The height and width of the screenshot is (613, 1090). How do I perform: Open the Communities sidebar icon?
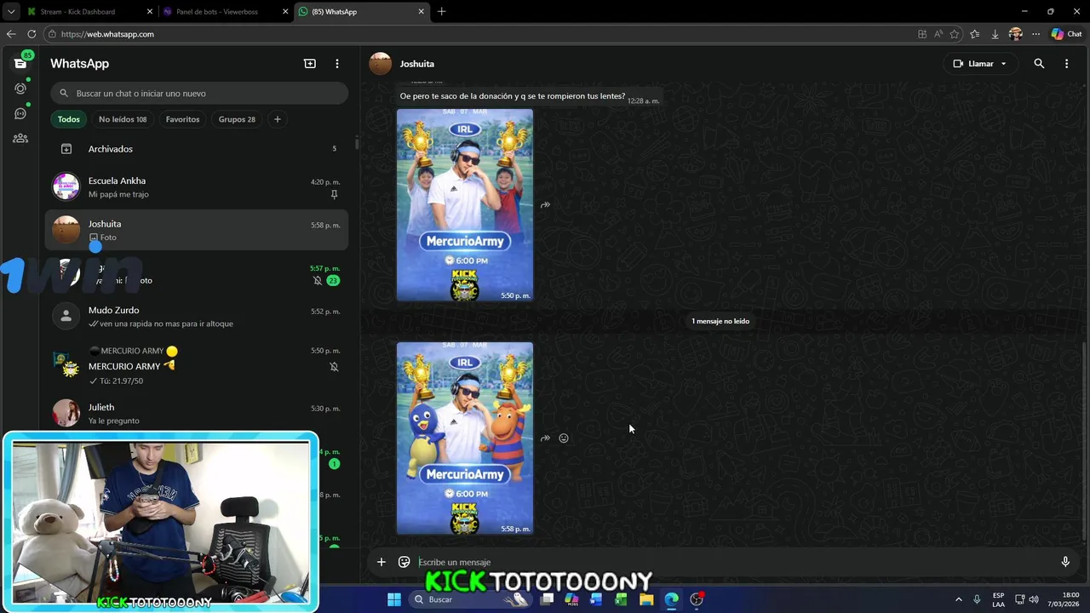[x=20, y=138]
